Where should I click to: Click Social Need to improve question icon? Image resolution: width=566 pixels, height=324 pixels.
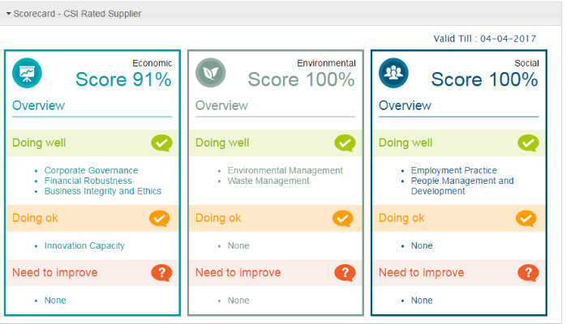coord(527,273)
